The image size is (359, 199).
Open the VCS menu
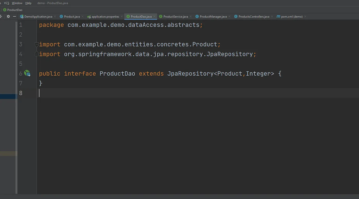pos(6,3)
